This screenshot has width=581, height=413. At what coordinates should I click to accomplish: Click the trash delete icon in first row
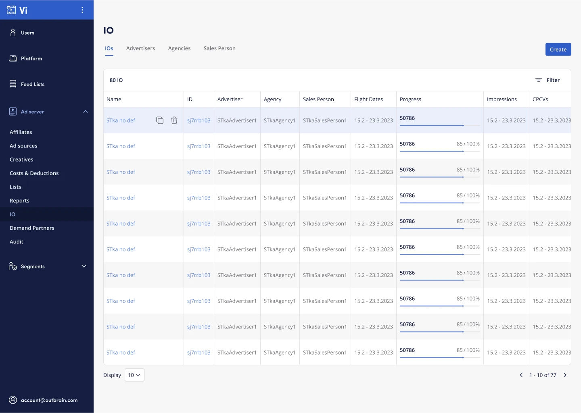(x=174, y=120)
